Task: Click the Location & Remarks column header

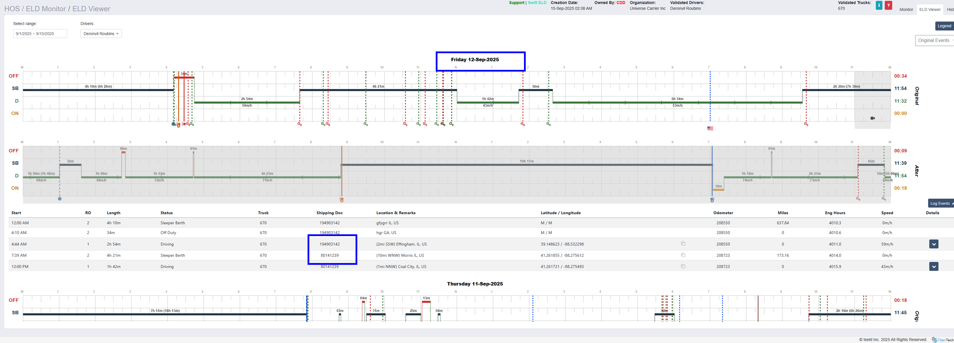Action: [396, 213]
